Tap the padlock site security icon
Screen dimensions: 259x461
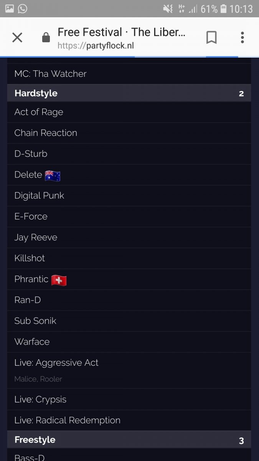click(x=46, y=38)
